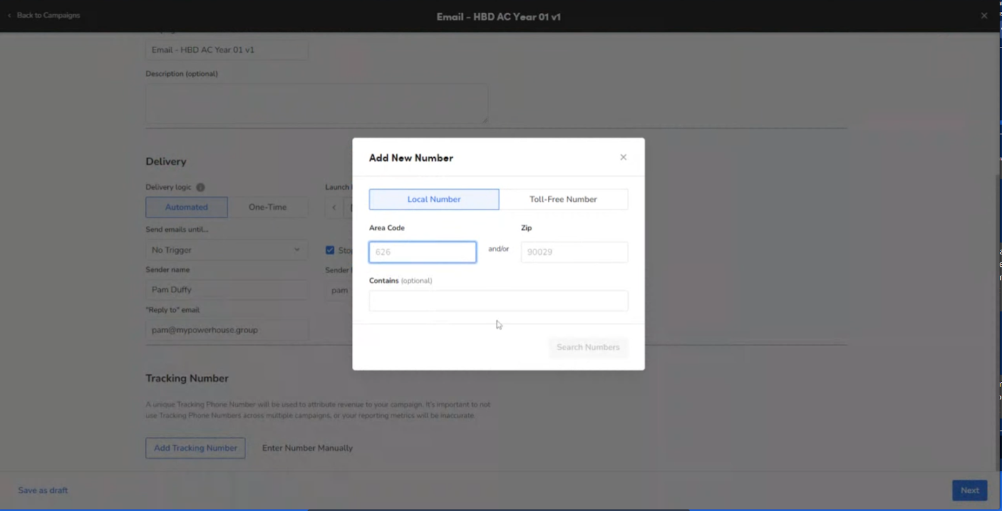Click the Description optional text area

click(317, 103)
